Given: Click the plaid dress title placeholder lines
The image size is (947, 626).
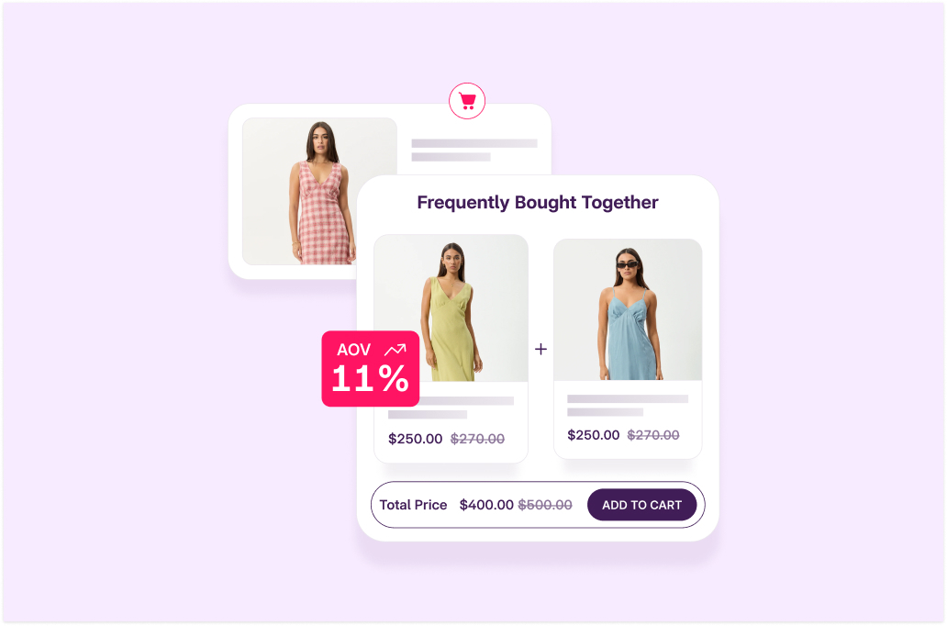Looking at the screenshot, I should (474, 150).
